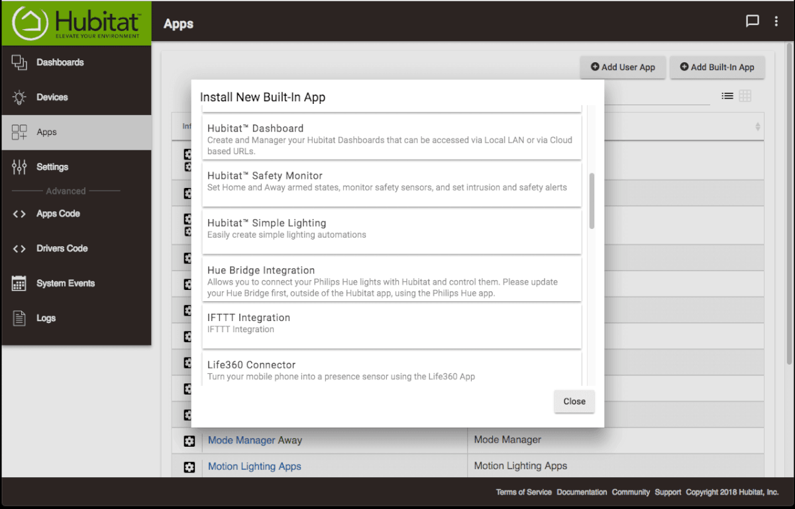Close the Install New Built-In App dialog

(574, 401)
